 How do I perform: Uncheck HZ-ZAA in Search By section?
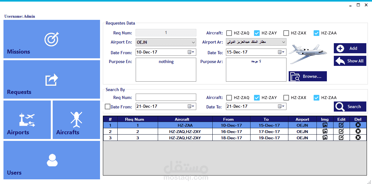point(316,97)
